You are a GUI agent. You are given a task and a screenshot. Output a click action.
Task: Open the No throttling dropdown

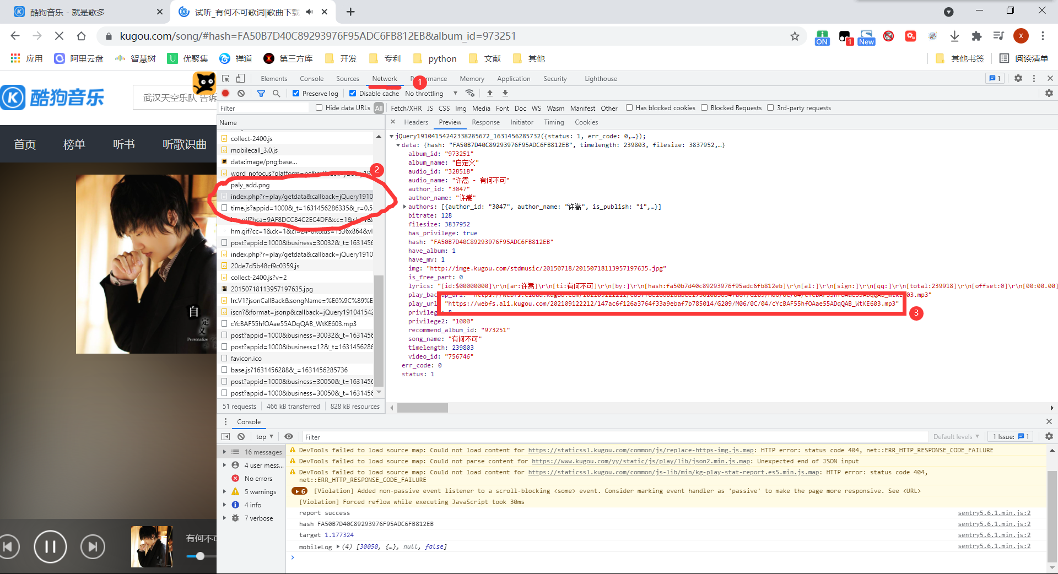(x=431, y=94)
